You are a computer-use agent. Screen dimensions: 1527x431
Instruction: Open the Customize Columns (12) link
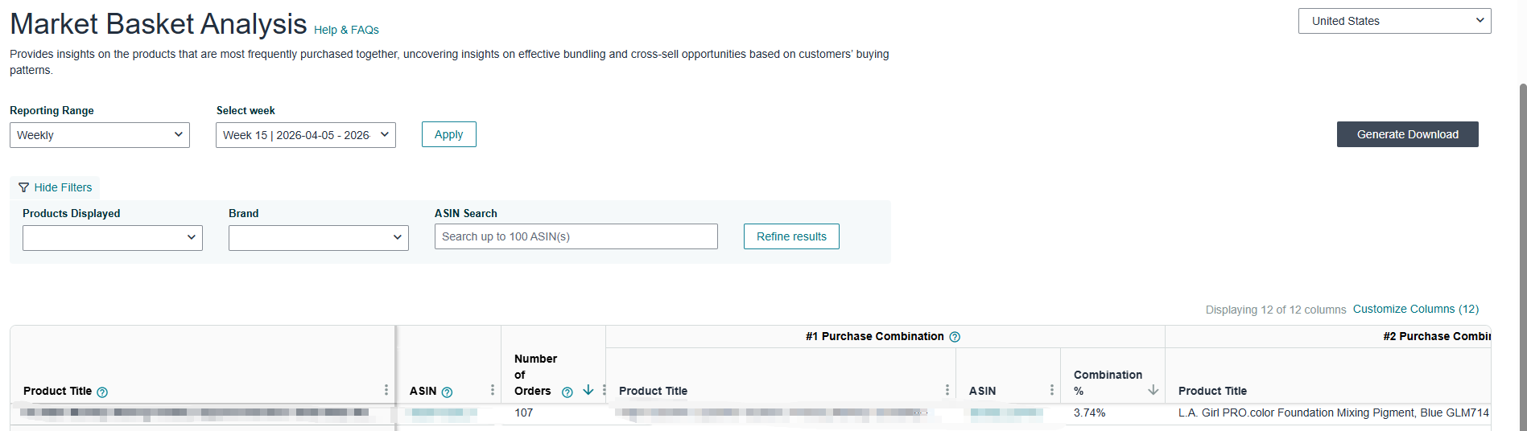pyautogui.click(x=1415, y=309)
